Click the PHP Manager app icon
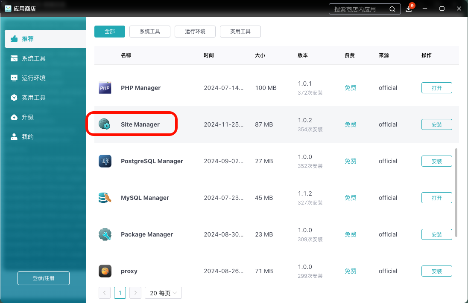Viewport: 468px width, 303px height. pyautogui.click(x=105, y=88)
